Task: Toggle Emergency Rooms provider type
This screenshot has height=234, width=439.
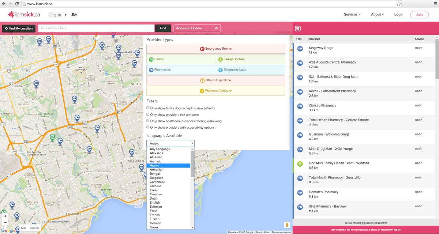Action: coord(215,49)
